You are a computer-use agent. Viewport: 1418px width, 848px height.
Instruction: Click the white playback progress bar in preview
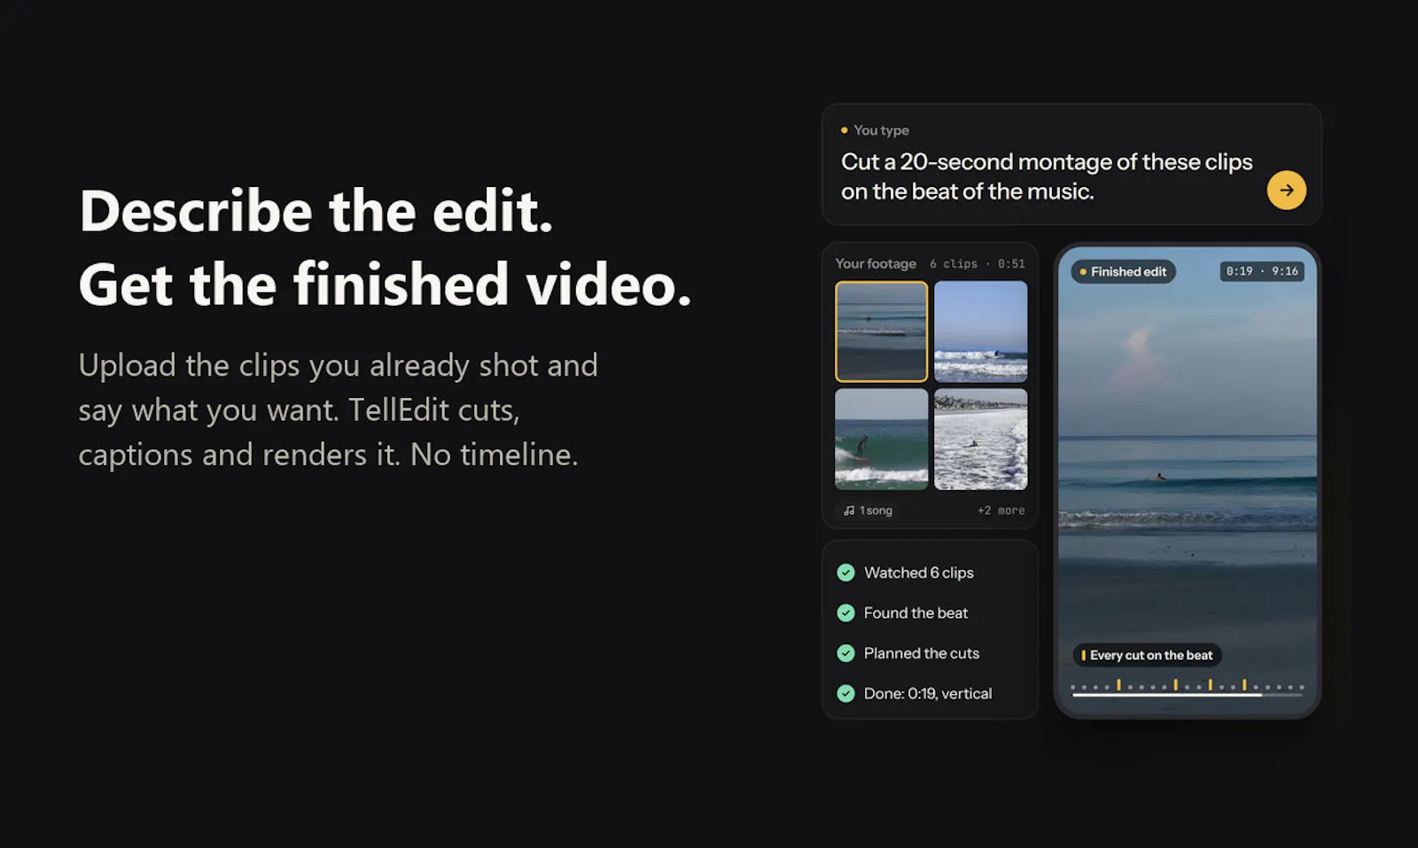(1187, 695)
